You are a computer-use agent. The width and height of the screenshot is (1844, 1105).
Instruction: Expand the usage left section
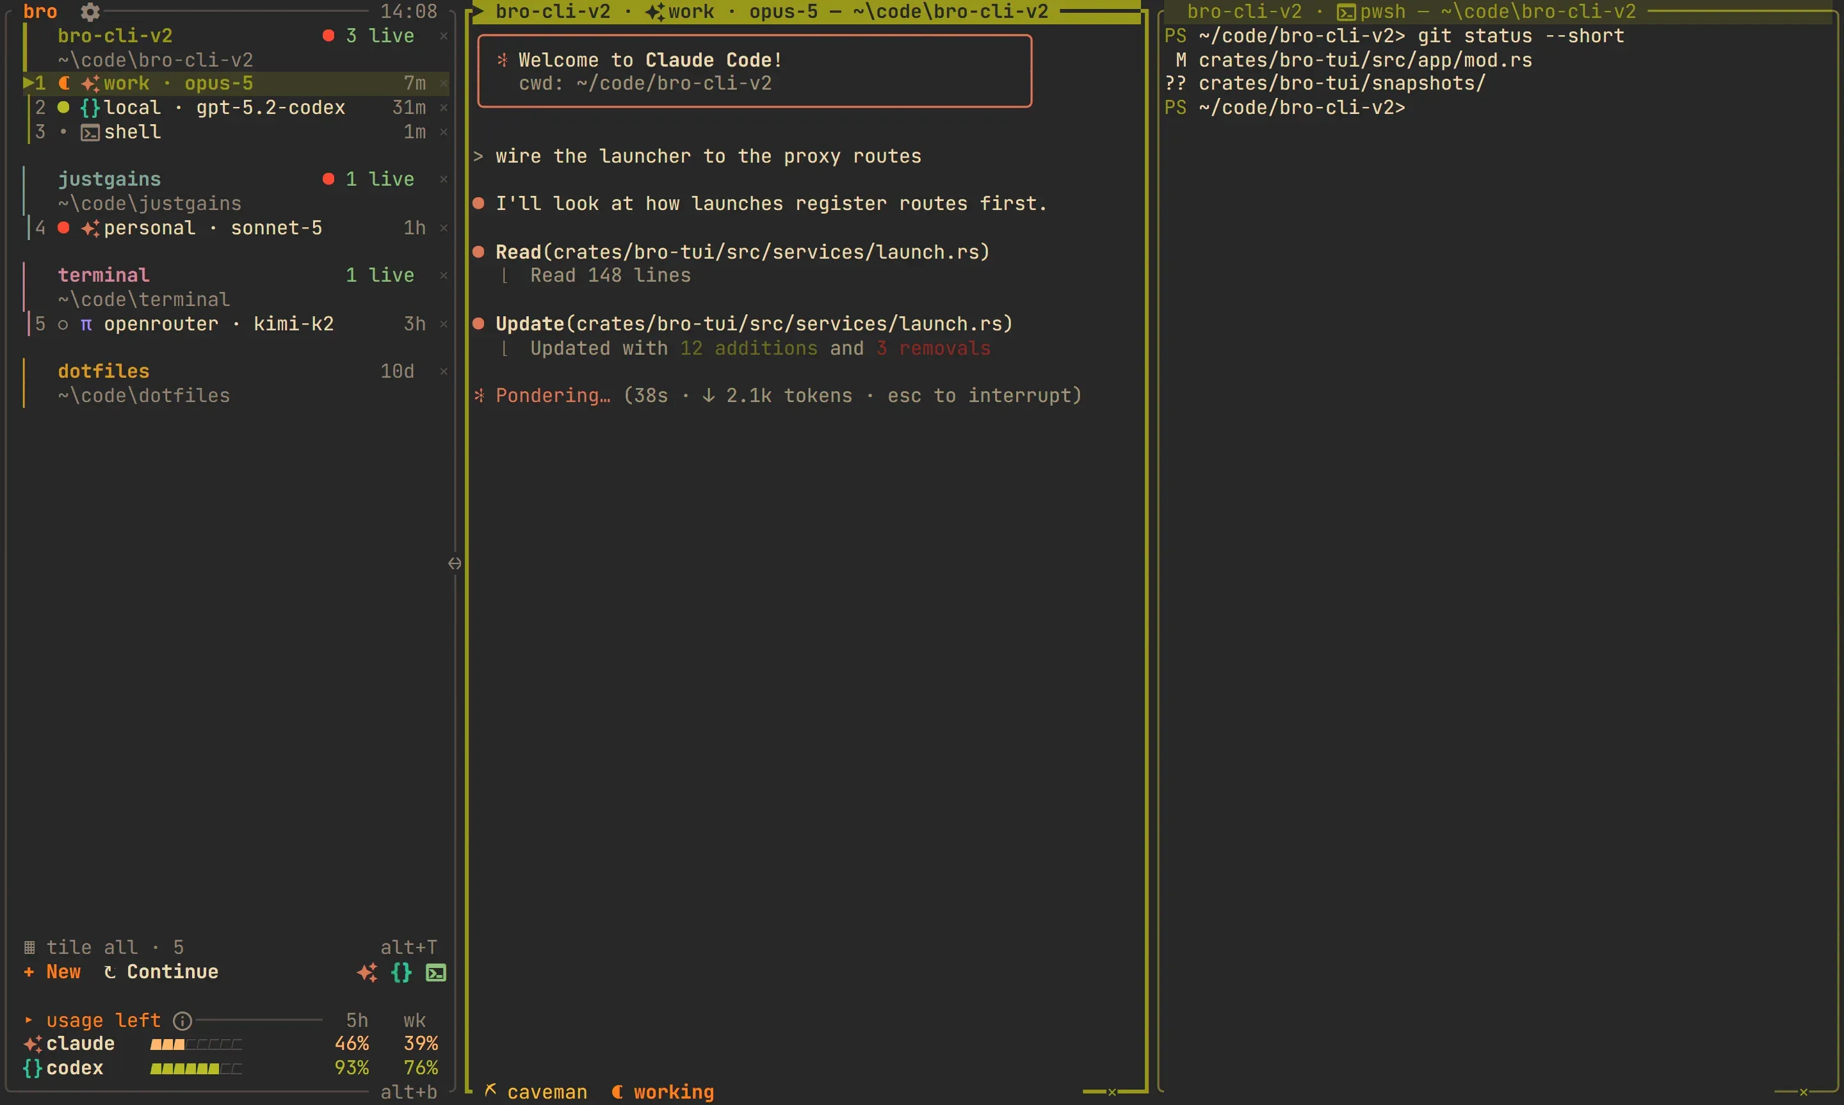pos(29,1020)
